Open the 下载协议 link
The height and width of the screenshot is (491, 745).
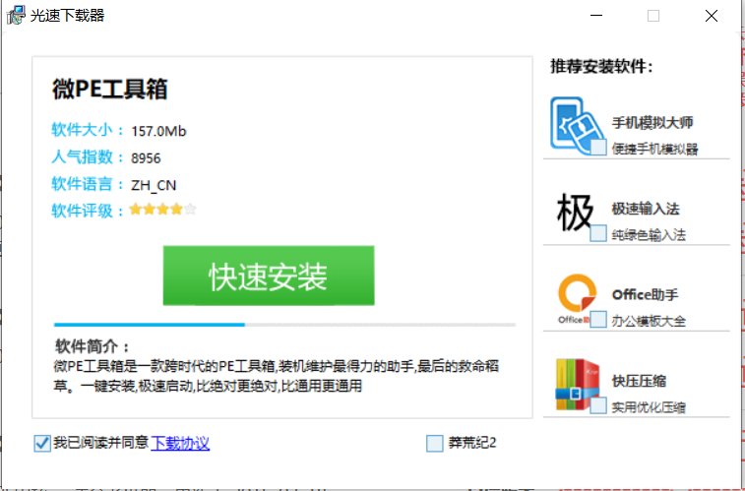[x=180, y=443]
